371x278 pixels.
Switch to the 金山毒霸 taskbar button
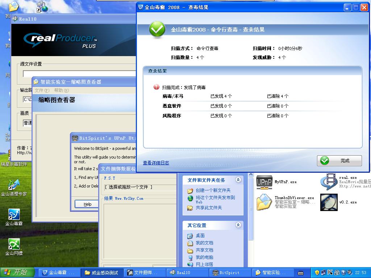(59, 273)
